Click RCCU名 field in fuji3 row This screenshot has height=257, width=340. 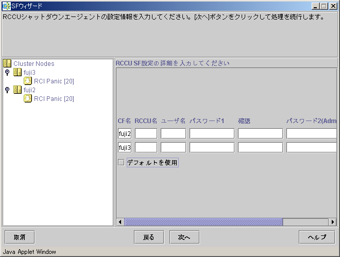pos(146,148)
